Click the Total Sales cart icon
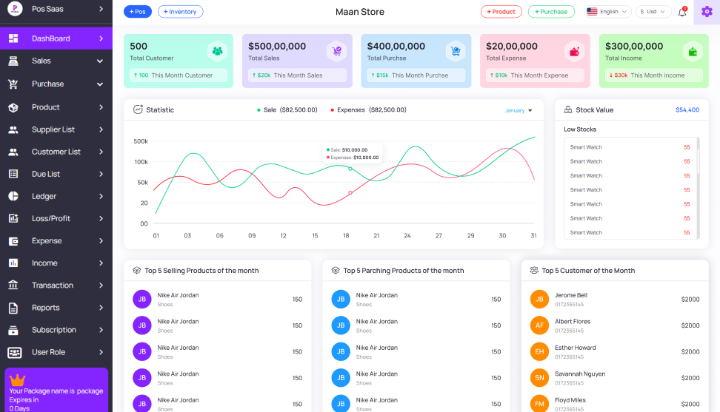 click(x=336, y=51)
